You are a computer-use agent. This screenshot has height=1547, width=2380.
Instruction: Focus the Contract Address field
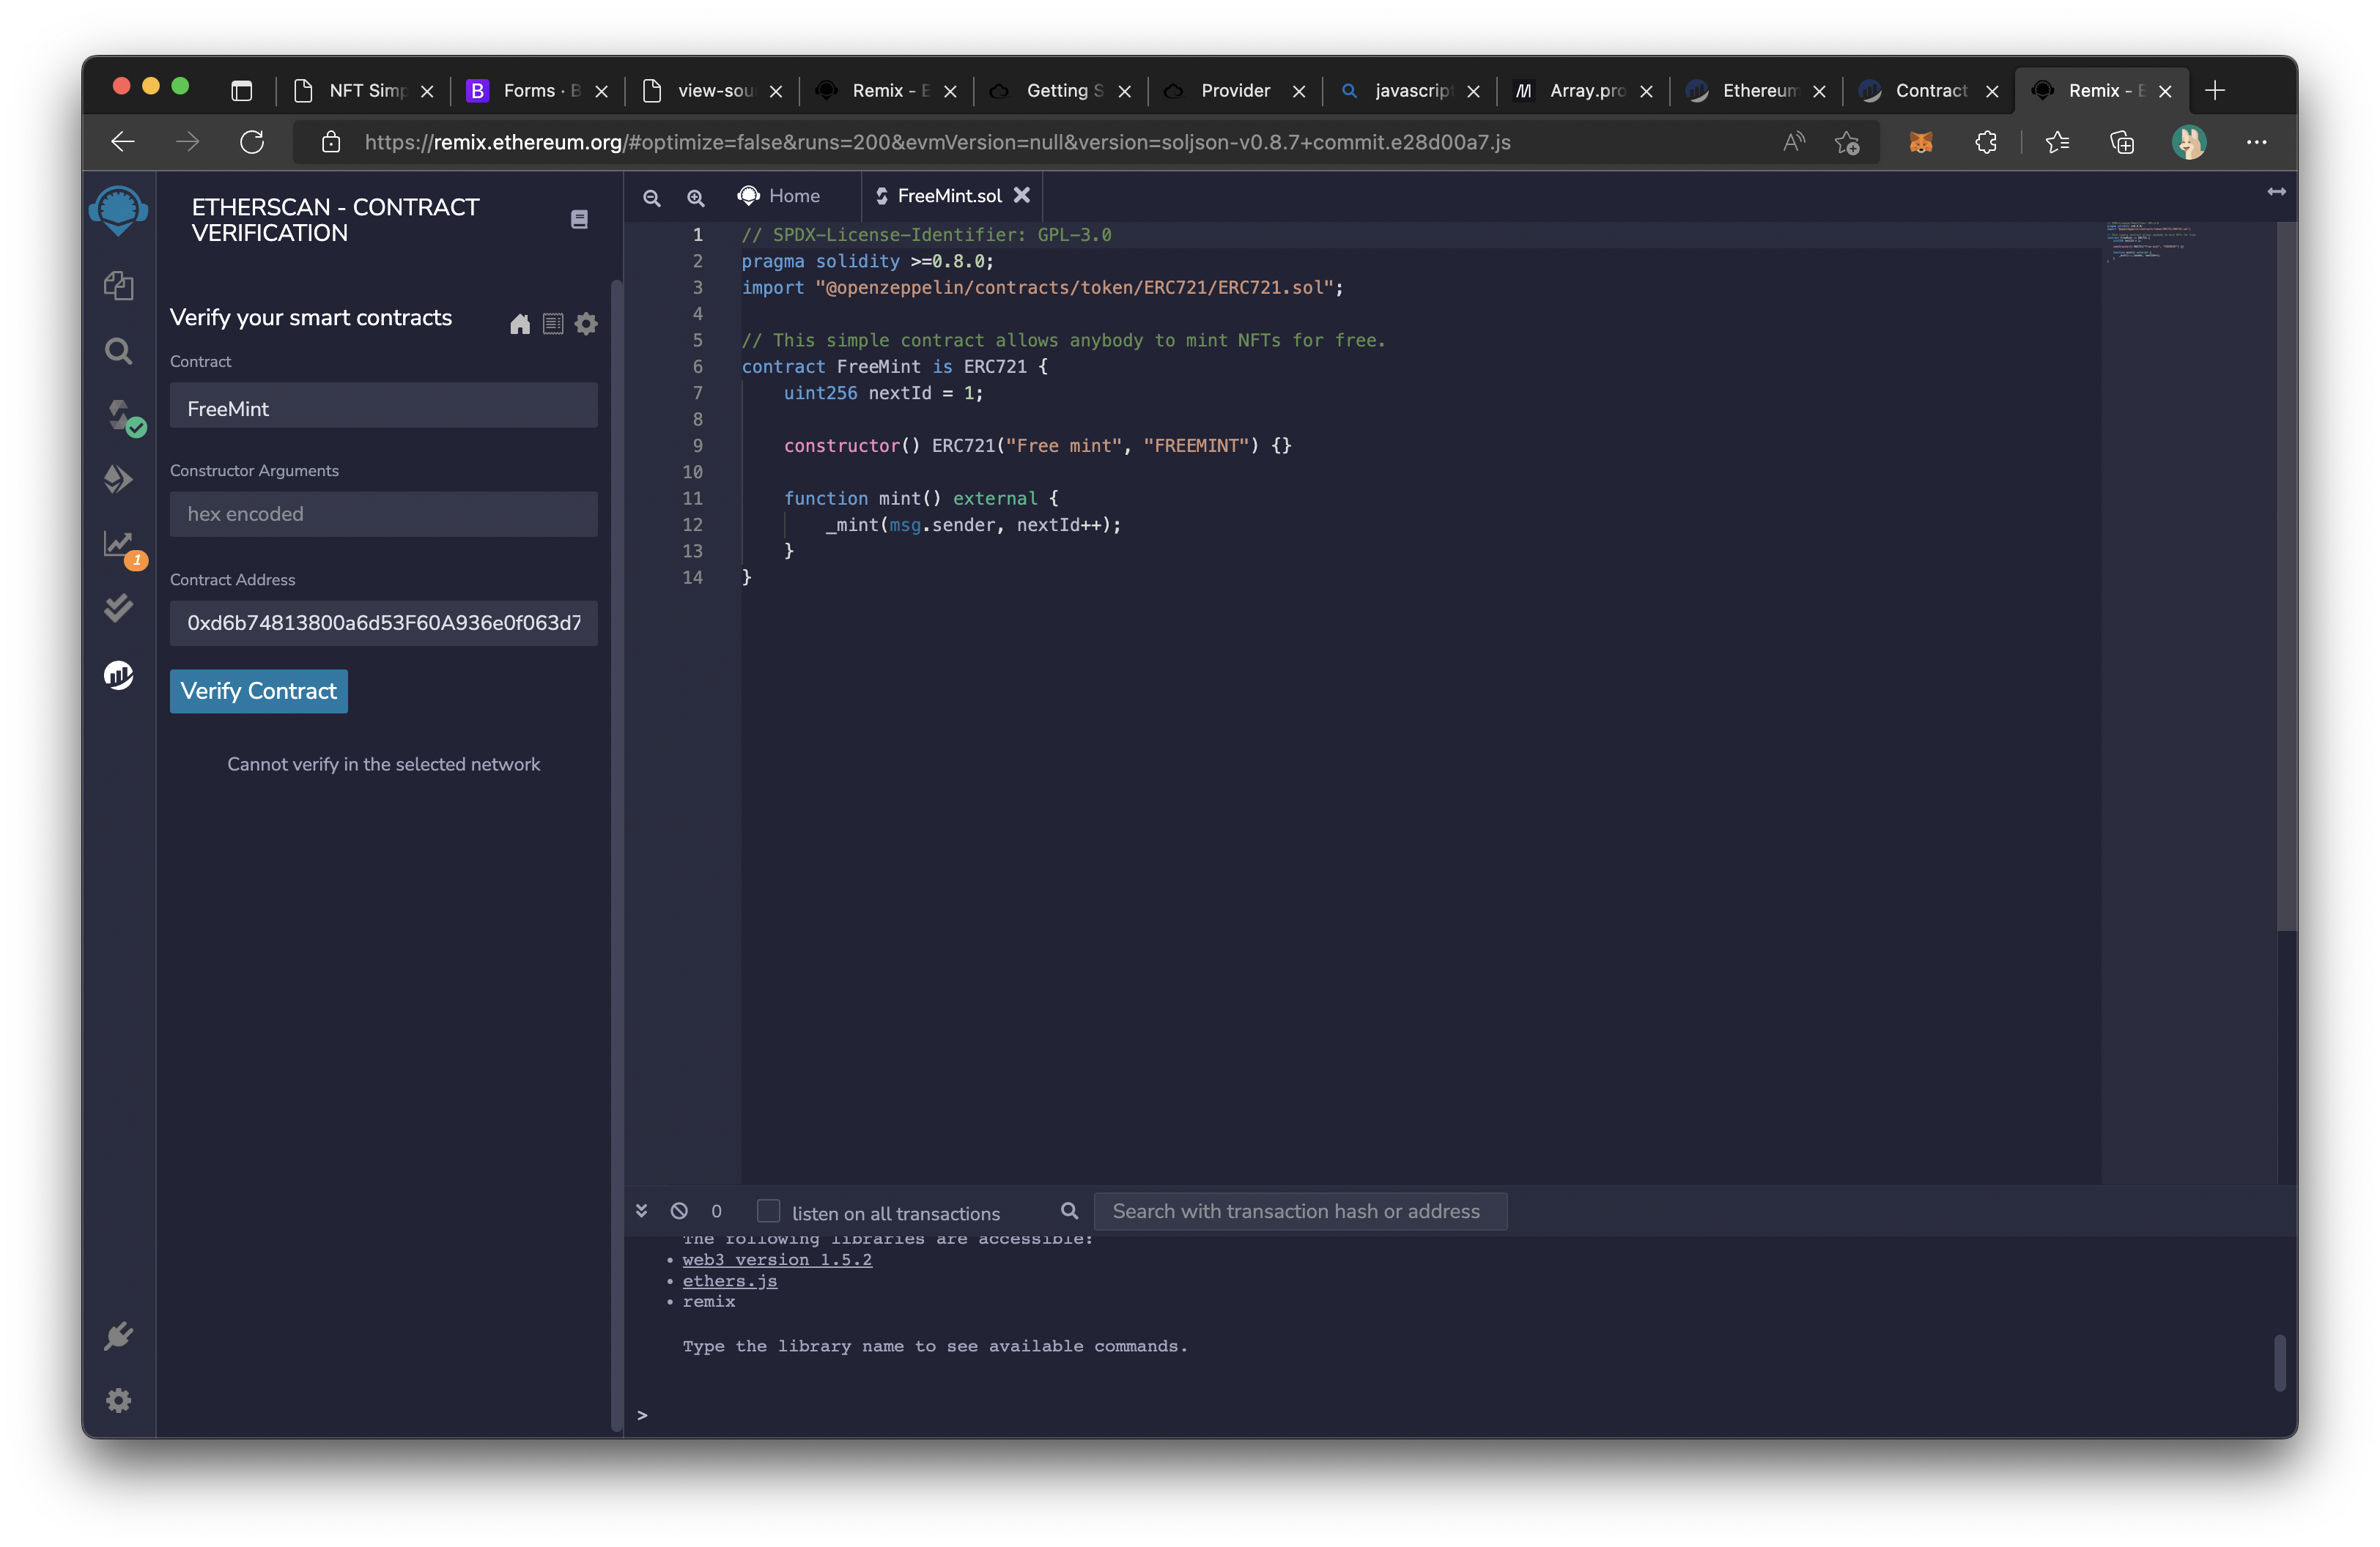pyautogui.click(x=384, y=623)
